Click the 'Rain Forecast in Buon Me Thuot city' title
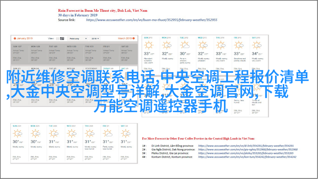 click(103, 11)
